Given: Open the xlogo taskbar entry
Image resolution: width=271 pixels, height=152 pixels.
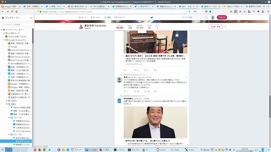Looking at the screenshot, I should 189,150.
